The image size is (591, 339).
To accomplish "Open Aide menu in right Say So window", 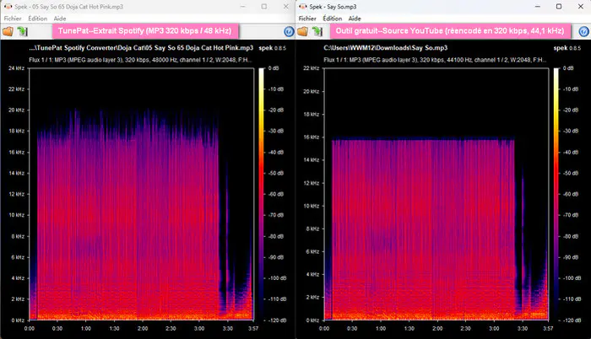I will point(355,19).
